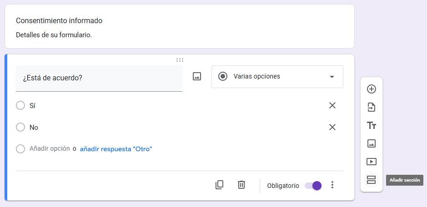
Task: Grab the drag handle above question
Action: click(180, 59)
